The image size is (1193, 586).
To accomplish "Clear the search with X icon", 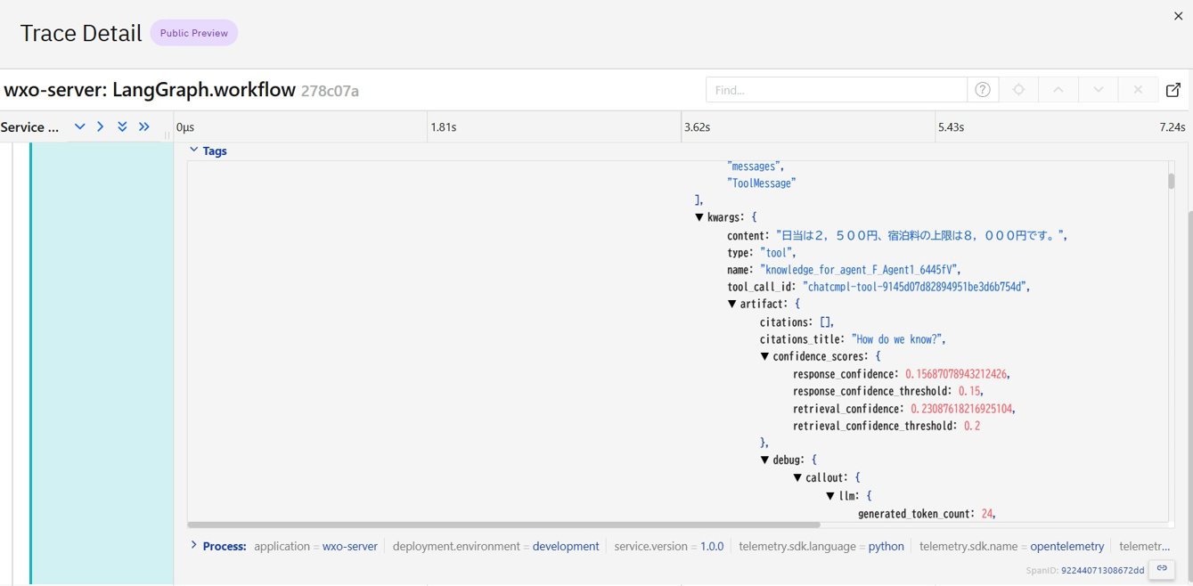I will pos(1138,90).
